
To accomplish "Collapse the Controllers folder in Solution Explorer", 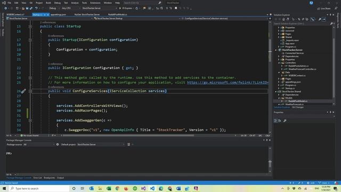I will tap(279, 63).
